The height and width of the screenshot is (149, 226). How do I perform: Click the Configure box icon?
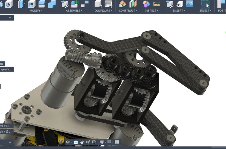pyautogui.click(x=98, y=4)
